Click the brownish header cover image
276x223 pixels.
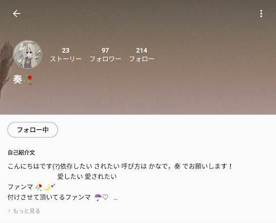[x=138, y=57]
